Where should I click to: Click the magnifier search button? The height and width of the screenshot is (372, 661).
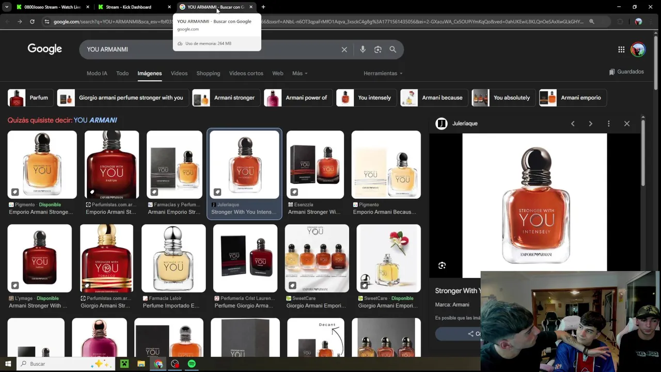click(393, 50)
